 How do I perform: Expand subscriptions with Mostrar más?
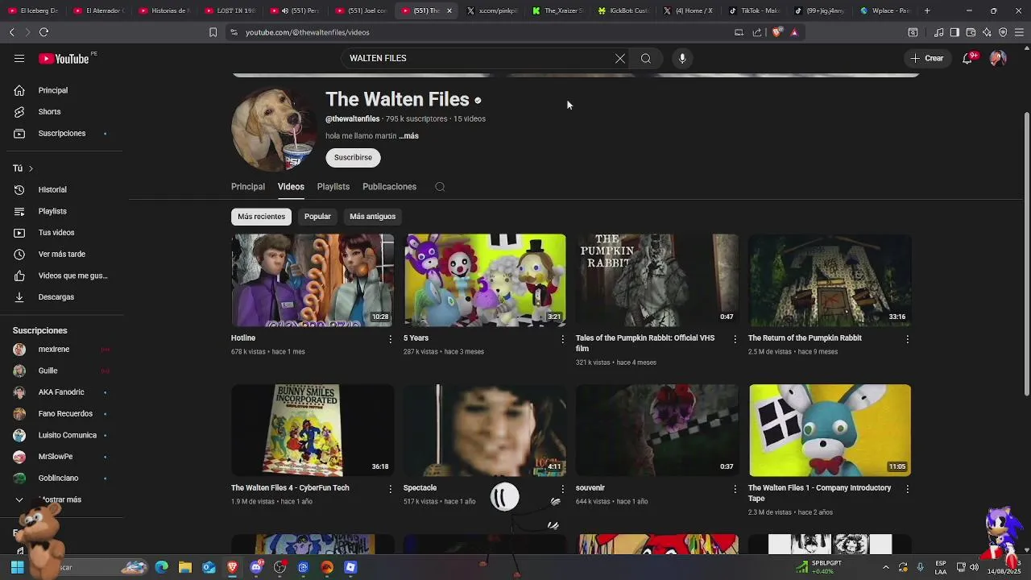(x=61, y=499)
